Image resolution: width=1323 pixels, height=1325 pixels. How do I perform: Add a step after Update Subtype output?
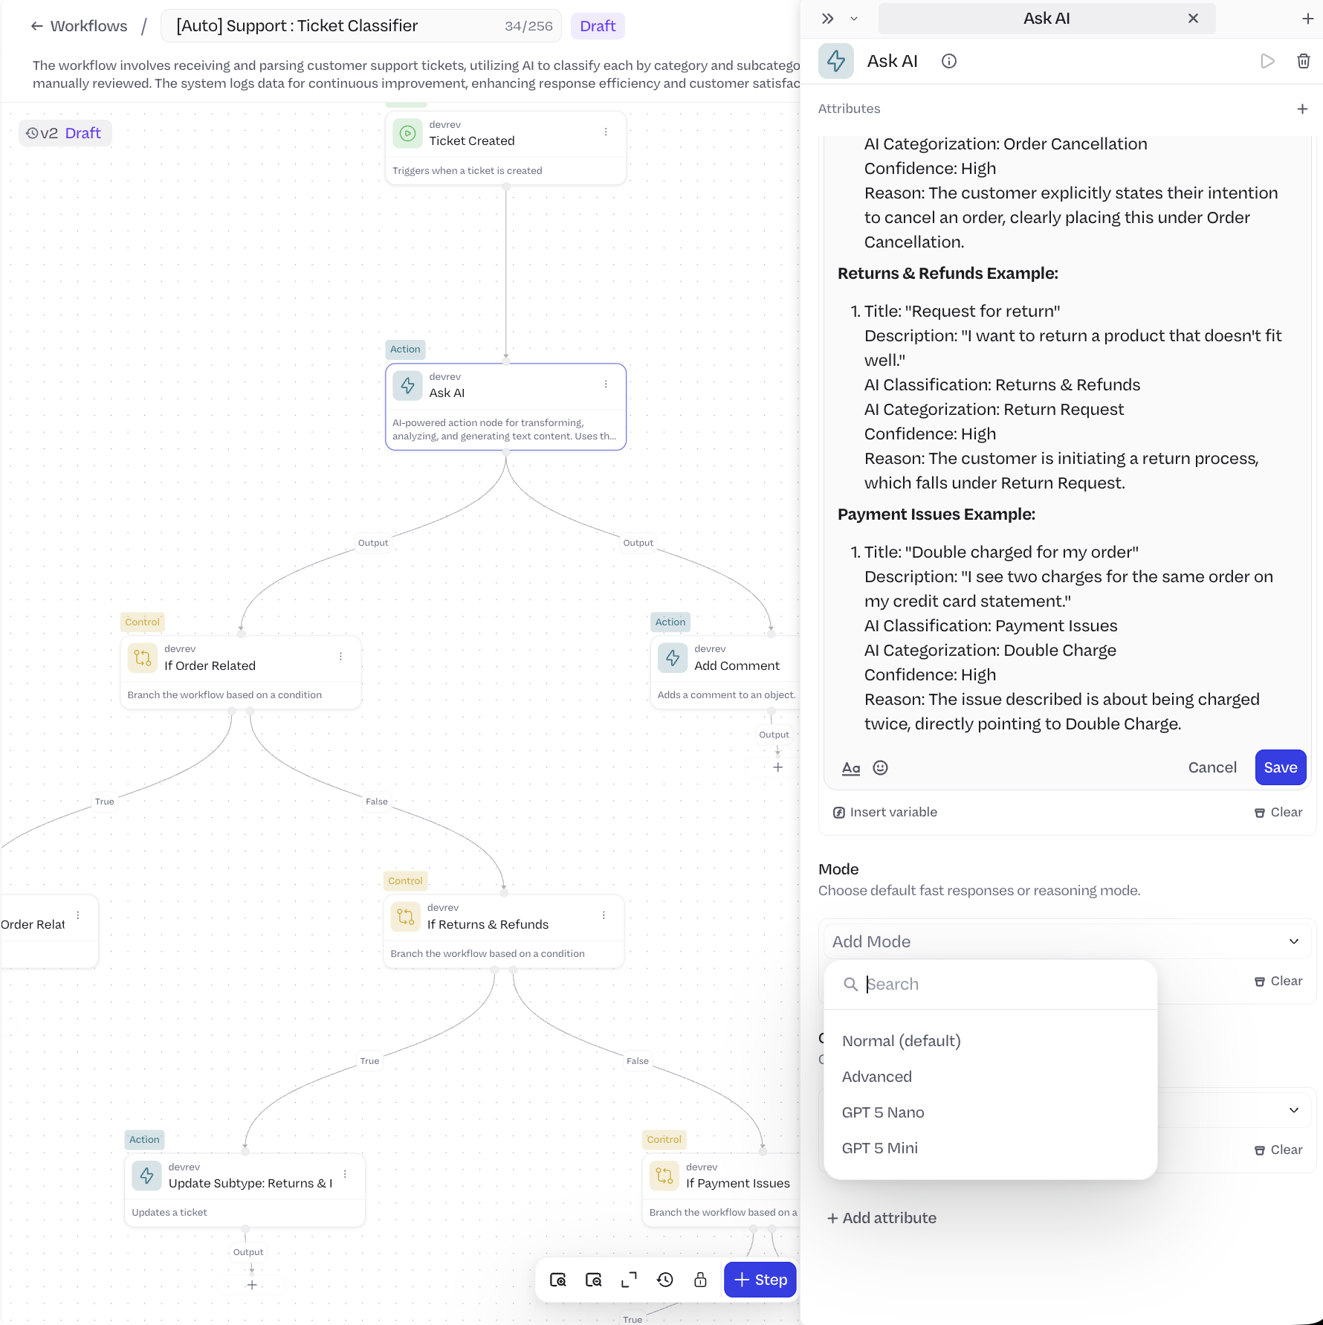click(x=251, y=1285)
